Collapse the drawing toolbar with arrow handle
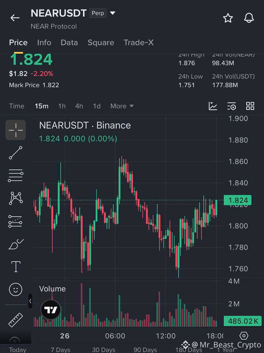This screenshot has height=353, width=264. pyautogui.click(x=30, y=301)
